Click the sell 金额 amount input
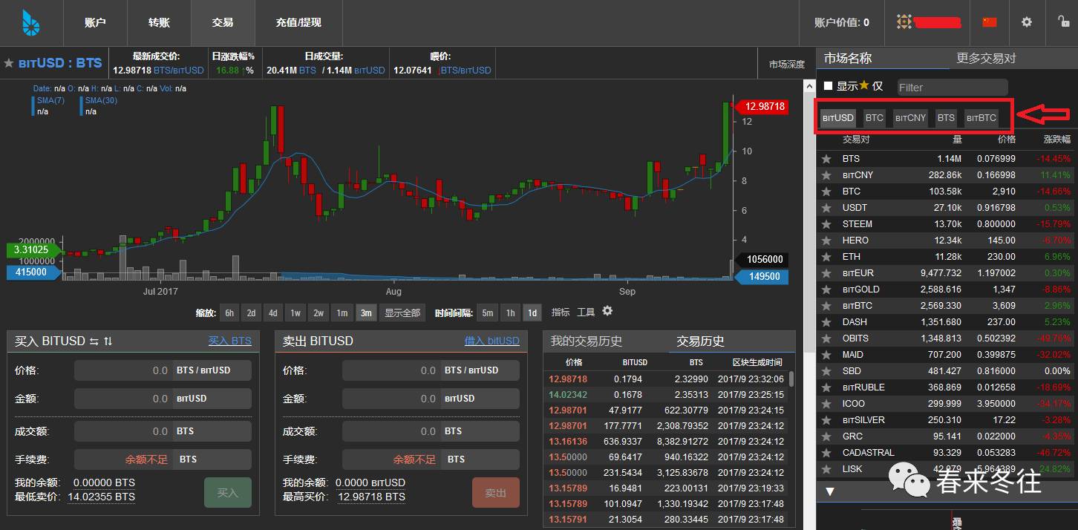The image size is (1078, 530). tap(391, 399)
